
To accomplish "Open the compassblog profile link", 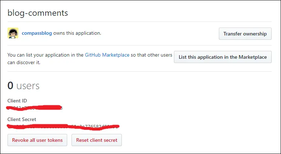I will tap(37, 33).
